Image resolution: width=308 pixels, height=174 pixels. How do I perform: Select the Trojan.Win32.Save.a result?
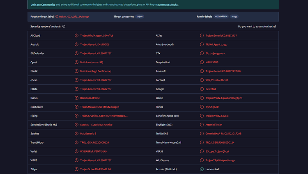coord(217,116)
